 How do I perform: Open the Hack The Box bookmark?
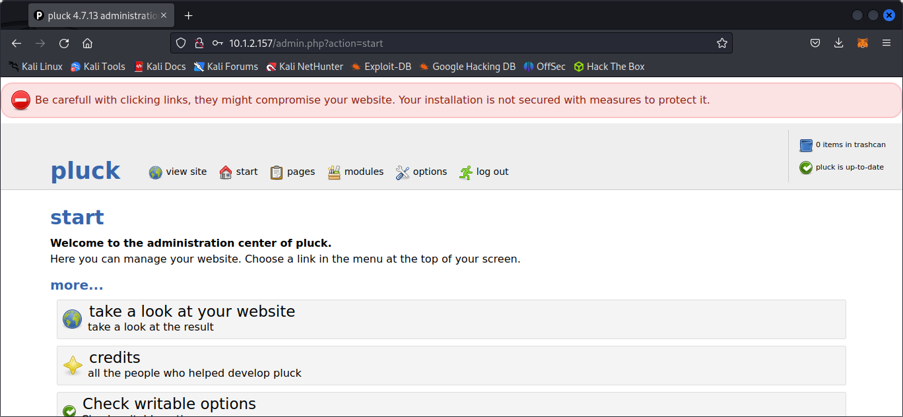[x=609, y=67]
